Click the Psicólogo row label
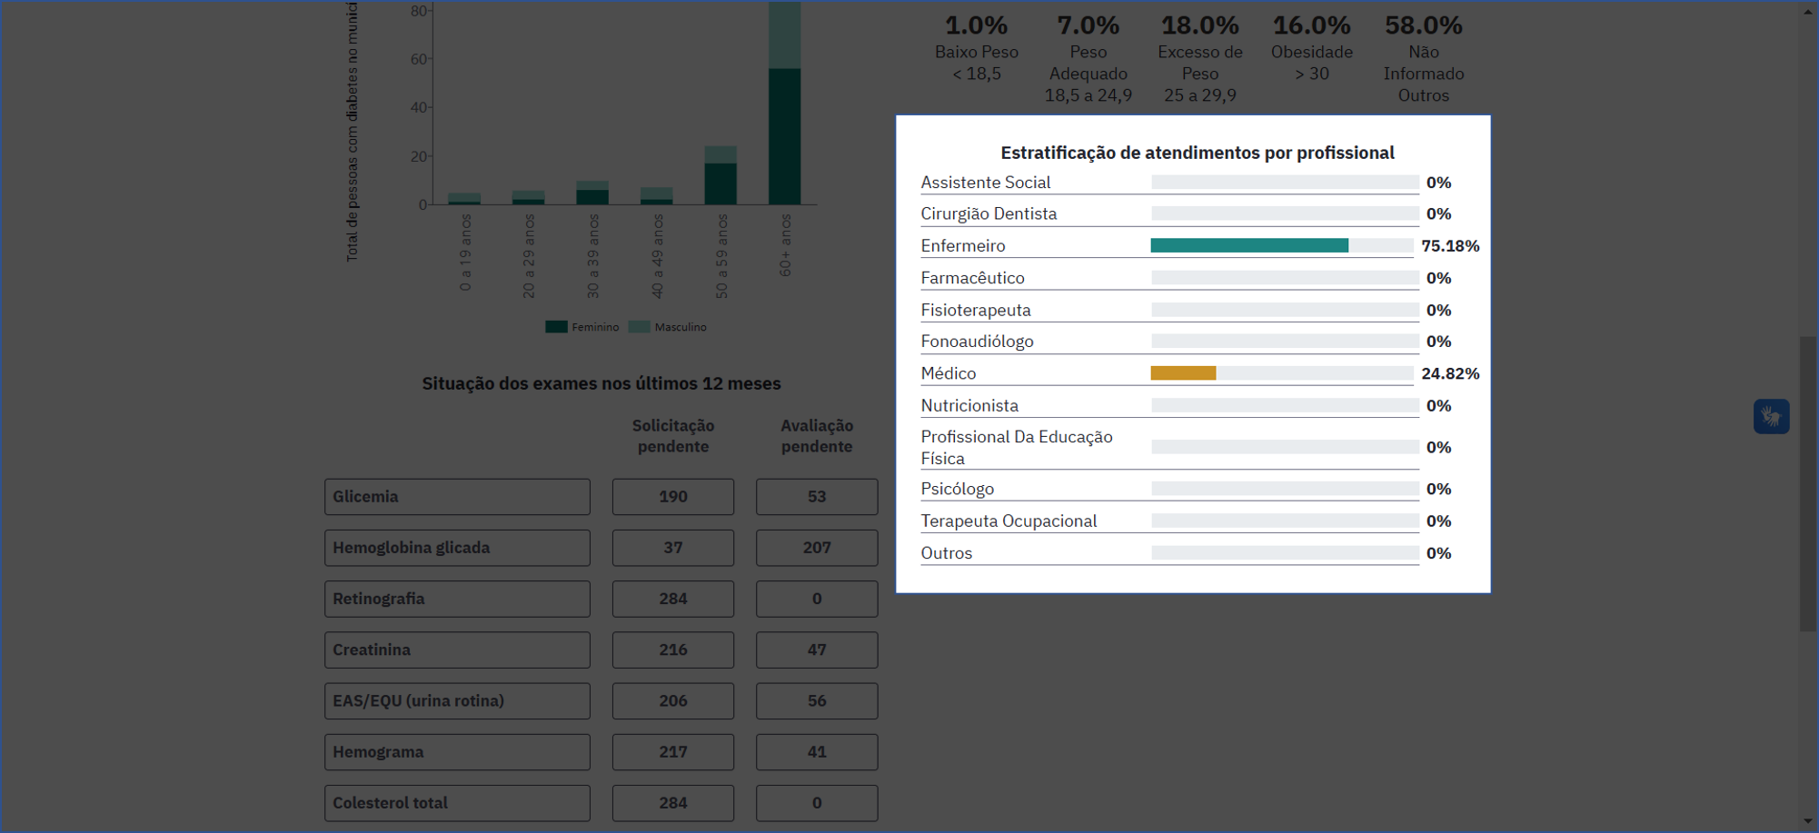Screen dimensions: 1819x833 point(957,489)
